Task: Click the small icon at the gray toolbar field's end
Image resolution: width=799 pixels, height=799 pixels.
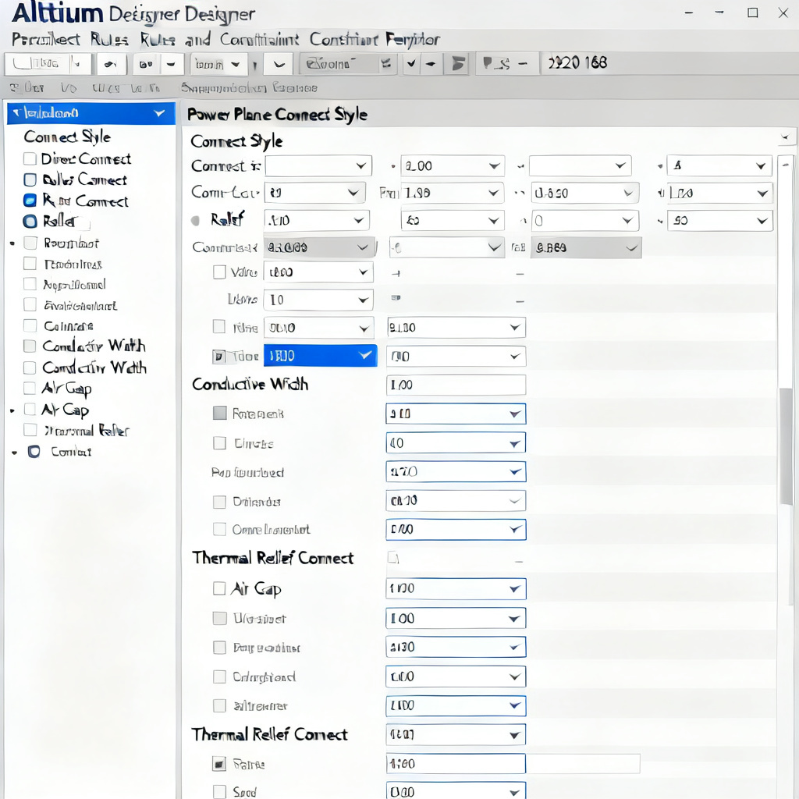Action: coord(385,64)
